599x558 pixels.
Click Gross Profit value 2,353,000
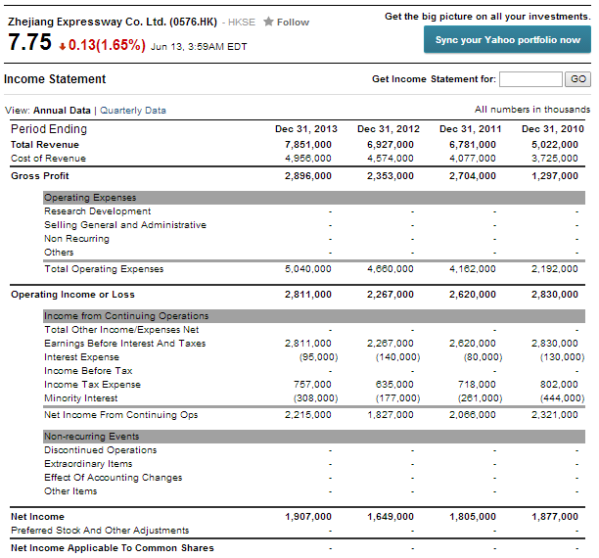point(391,176)
